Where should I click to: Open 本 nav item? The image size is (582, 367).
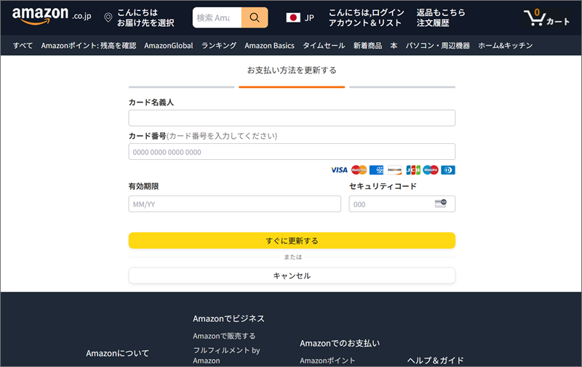pyautogui.click(x=394, y=46)
